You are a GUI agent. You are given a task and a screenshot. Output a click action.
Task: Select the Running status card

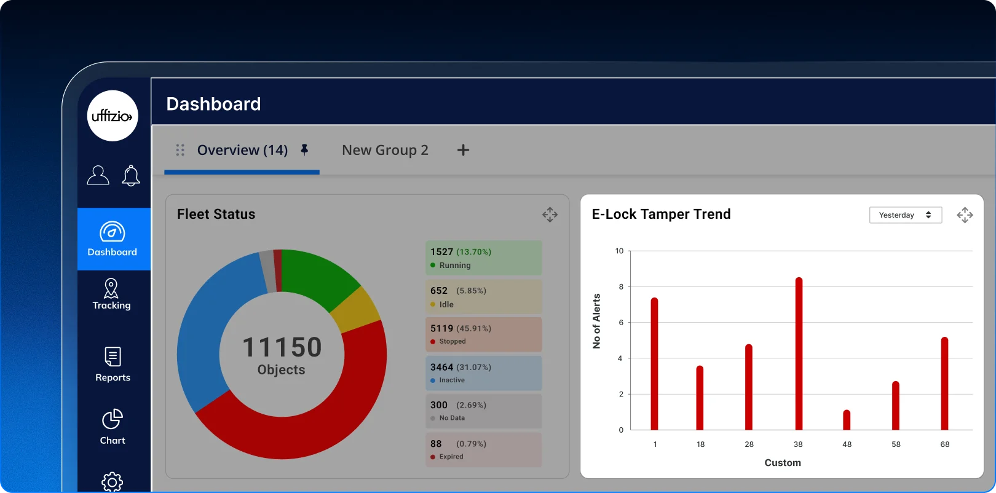click(x=484, y=258)
